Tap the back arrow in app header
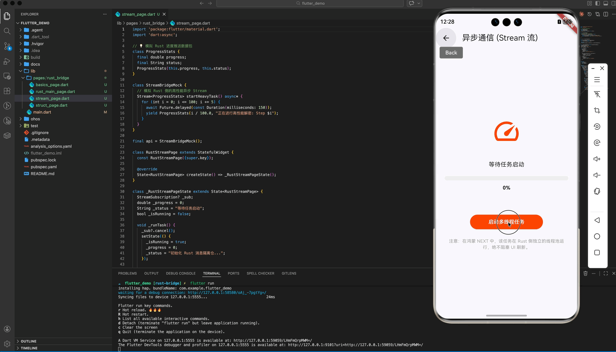This screenshot has height=352, width=616. point(446,38)
